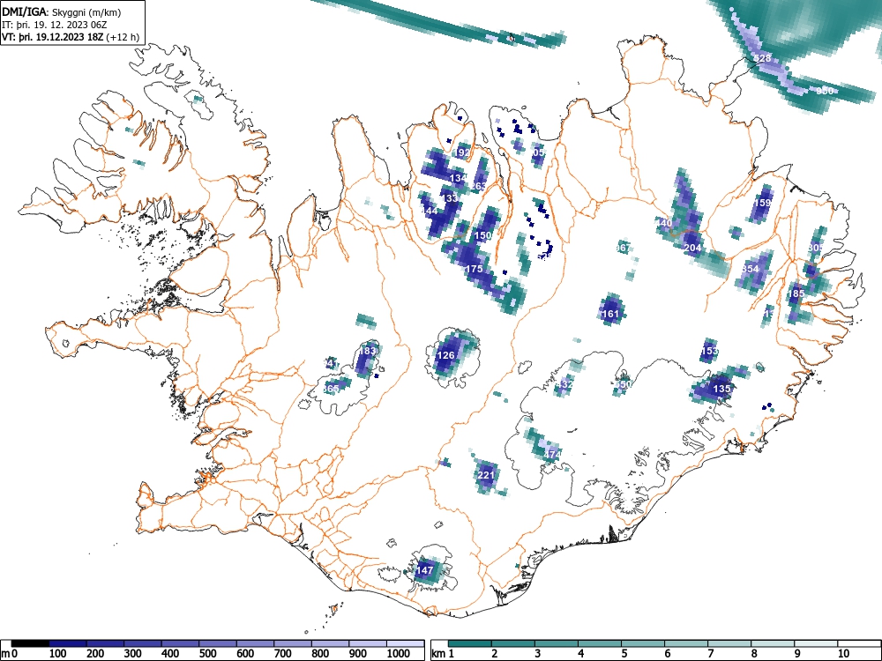This screenshot has height=661, width=882.
Task: Click the offshore visibility value 950
Action: coord(825,91)
